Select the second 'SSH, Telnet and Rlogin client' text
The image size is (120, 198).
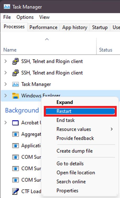(52, 73)
